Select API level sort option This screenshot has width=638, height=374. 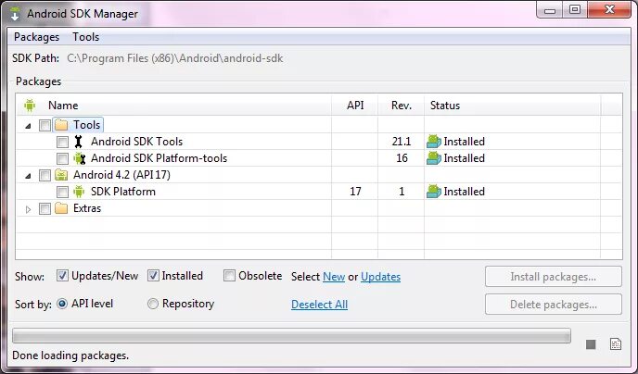[x=62, y=304]
